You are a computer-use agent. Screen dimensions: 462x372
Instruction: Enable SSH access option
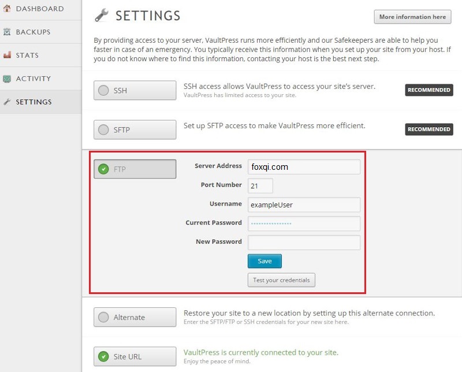click(134, 90)
